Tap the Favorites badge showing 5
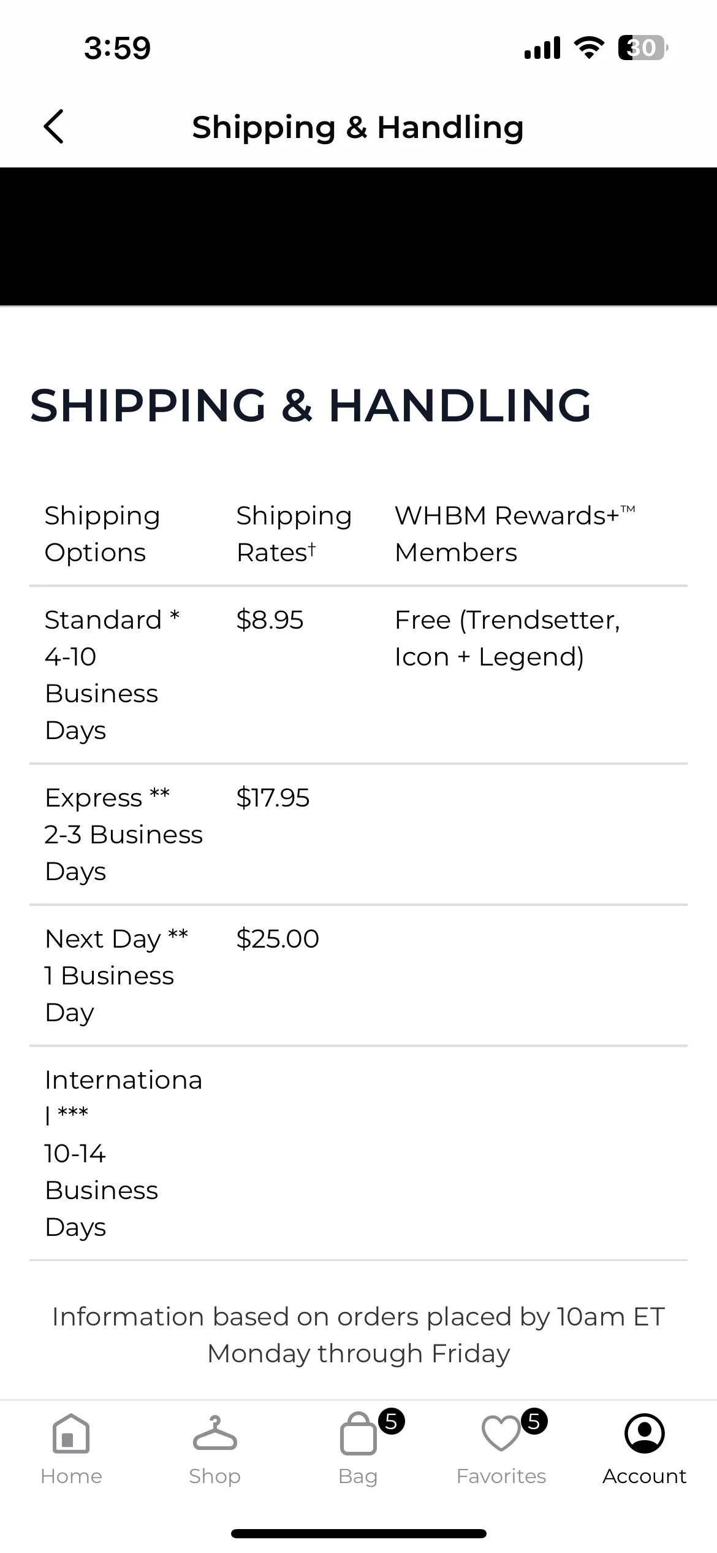This screenshot has width=717, height=1553. click(534, 1421)
